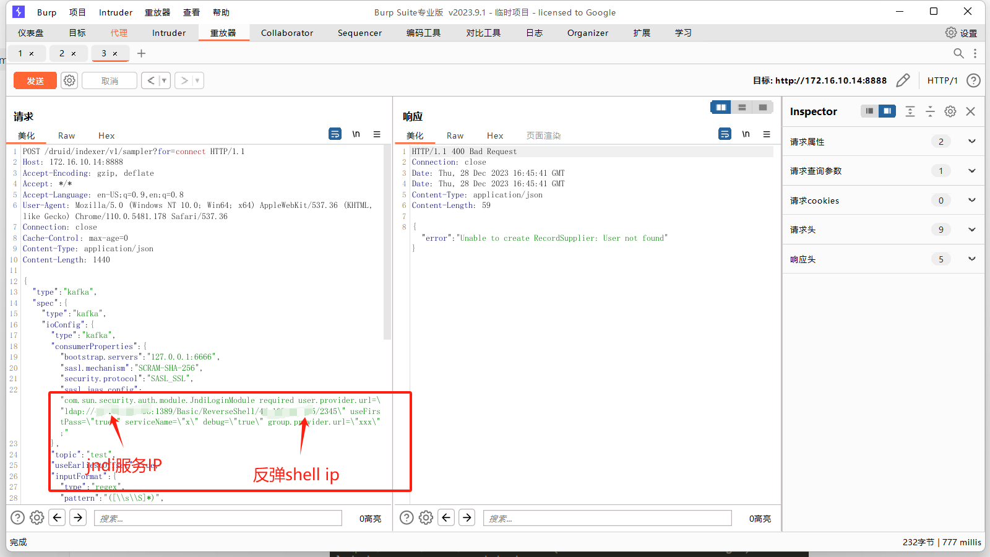
Task: Open the 对比工具 comparer tab
Action: [x=483, y=33]
